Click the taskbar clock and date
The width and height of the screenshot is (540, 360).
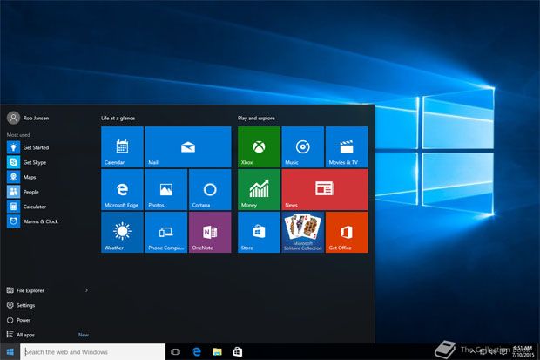coord(523,352)
